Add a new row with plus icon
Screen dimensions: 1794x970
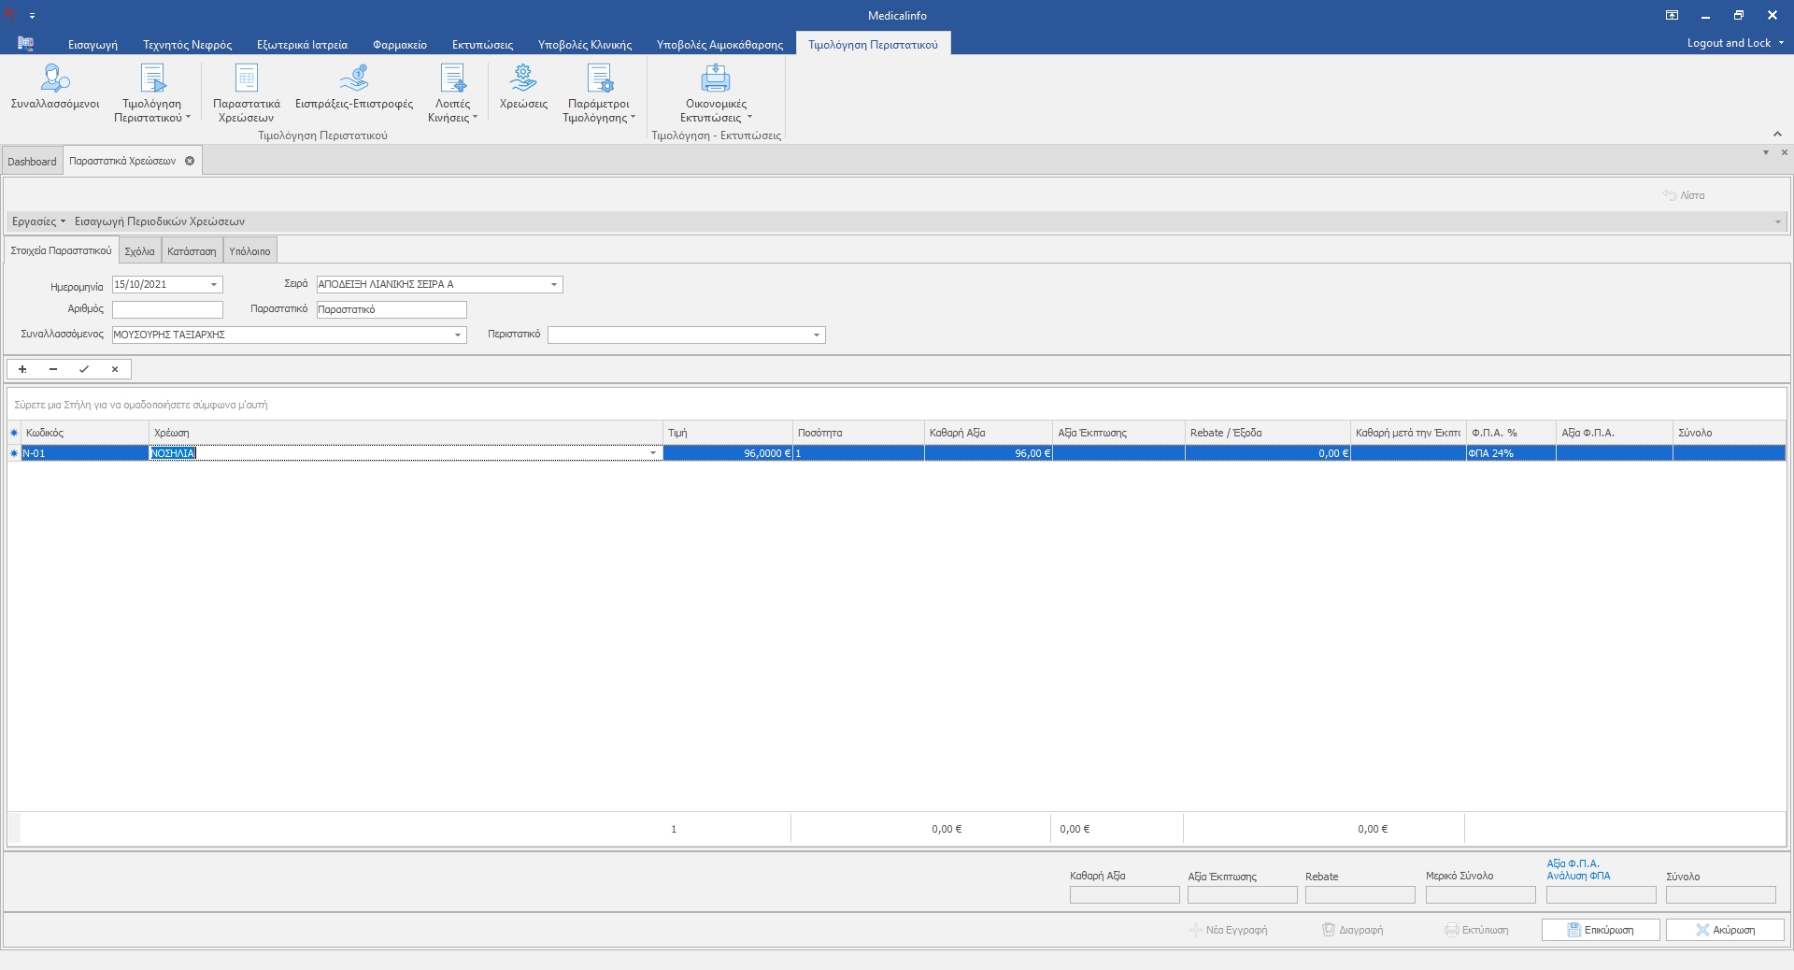22,369
